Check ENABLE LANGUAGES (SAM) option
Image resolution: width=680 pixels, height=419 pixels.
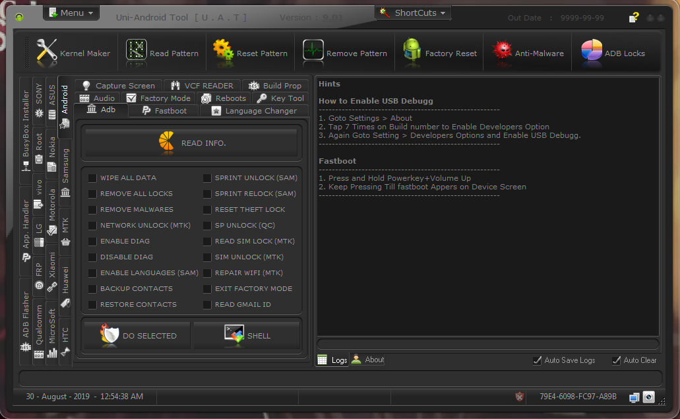click(92, 273)
